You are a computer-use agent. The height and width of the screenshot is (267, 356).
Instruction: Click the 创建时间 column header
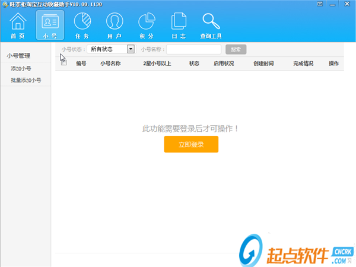point(263,63)
